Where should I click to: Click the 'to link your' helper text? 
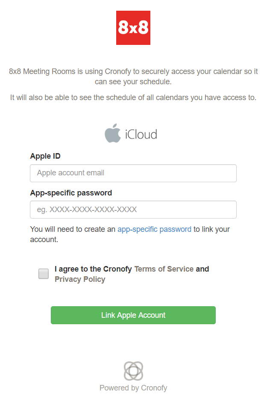(x=211, y=229)
